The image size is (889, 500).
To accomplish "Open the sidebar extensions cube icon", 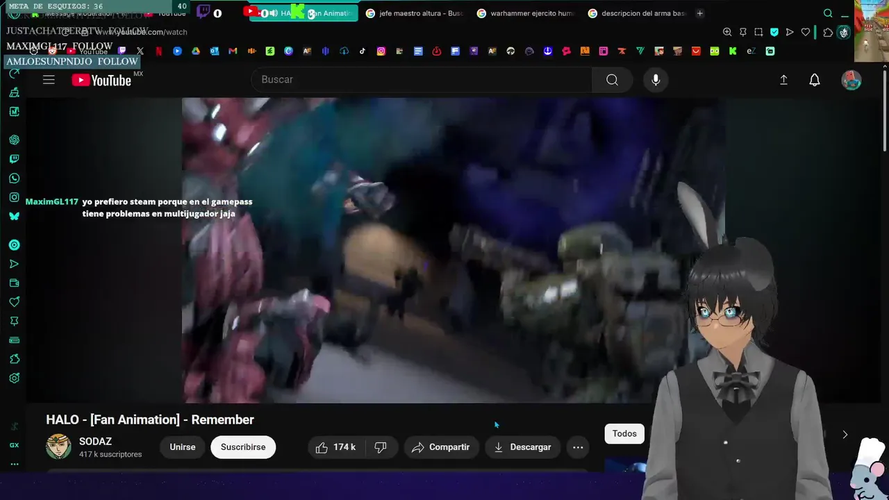I will (x=14, y=359).
